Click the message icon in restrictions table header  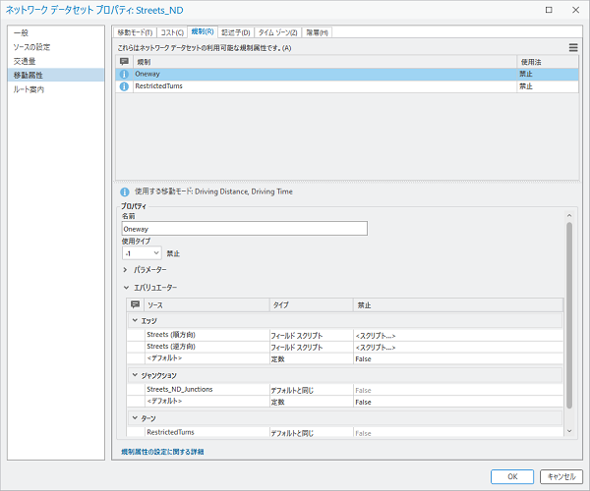[x=124, y=61]
